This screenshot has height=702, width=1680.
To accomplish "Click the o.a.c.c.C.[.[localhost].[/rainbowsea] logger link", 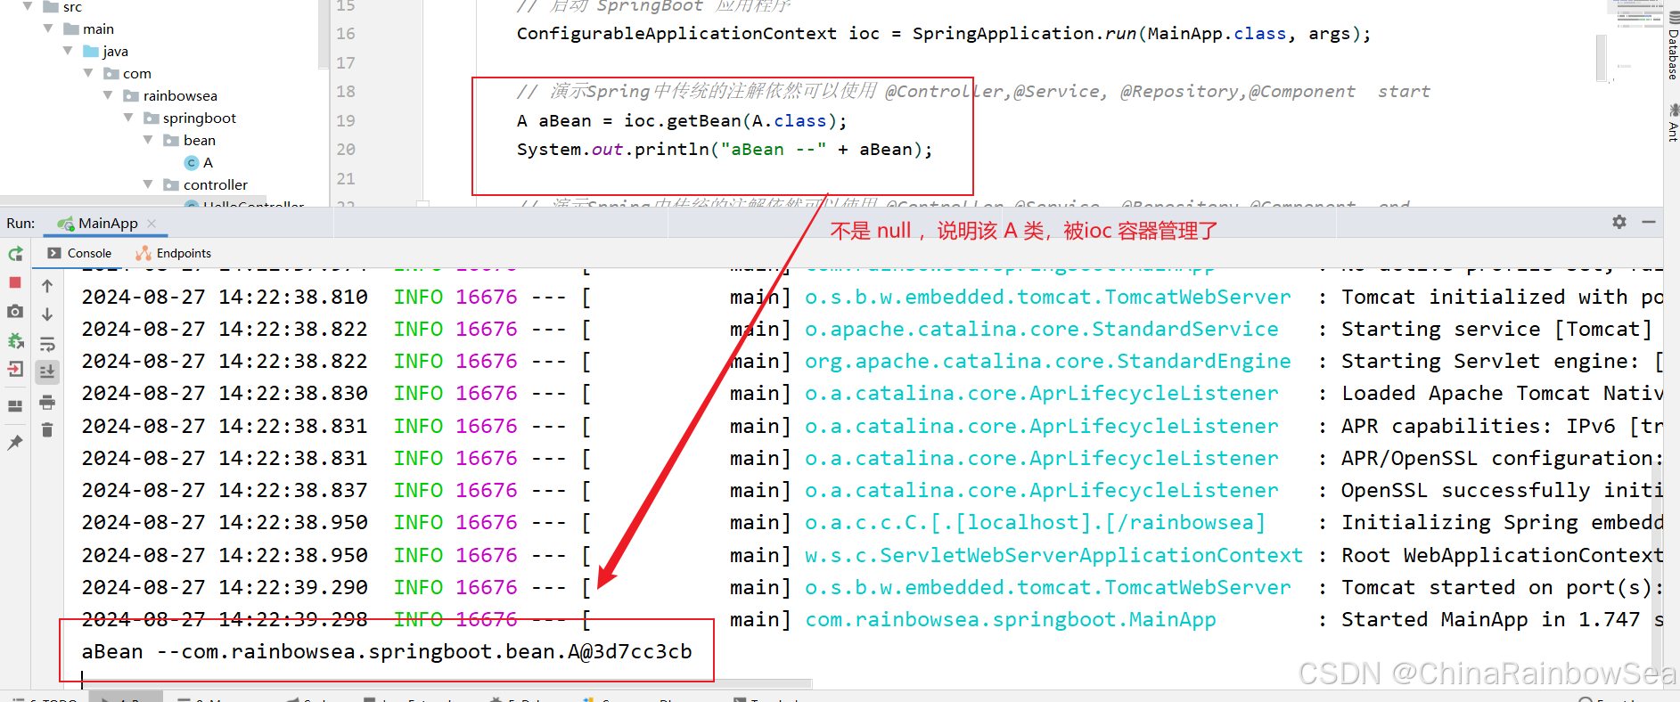I will (x=1035, y=522).
